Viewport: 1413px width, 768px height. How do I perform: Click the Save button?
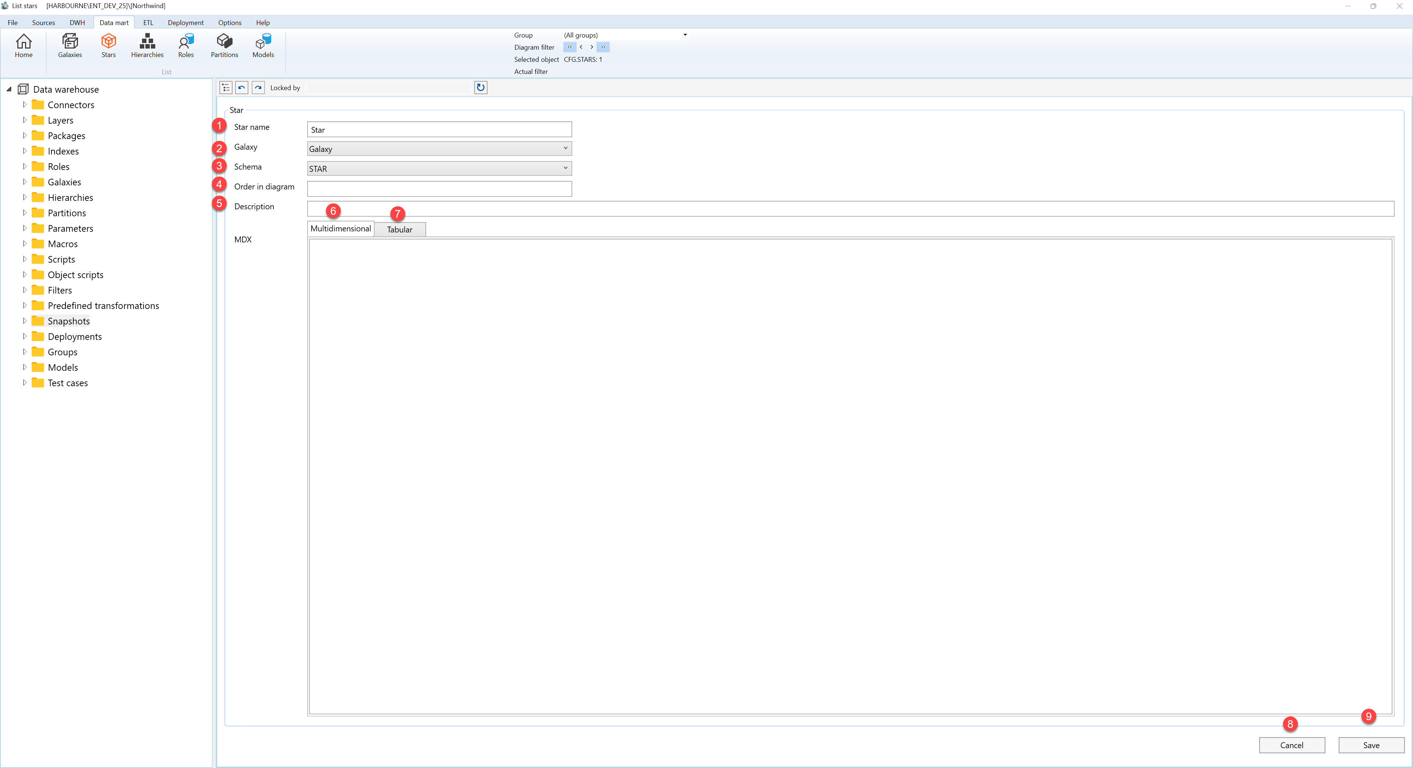tap(1371, 745)
